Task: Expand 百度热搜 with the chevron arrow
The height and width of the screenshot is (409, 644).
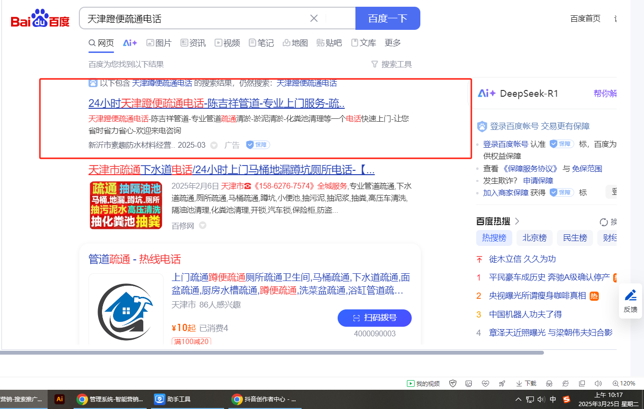Action: [517, 221]
